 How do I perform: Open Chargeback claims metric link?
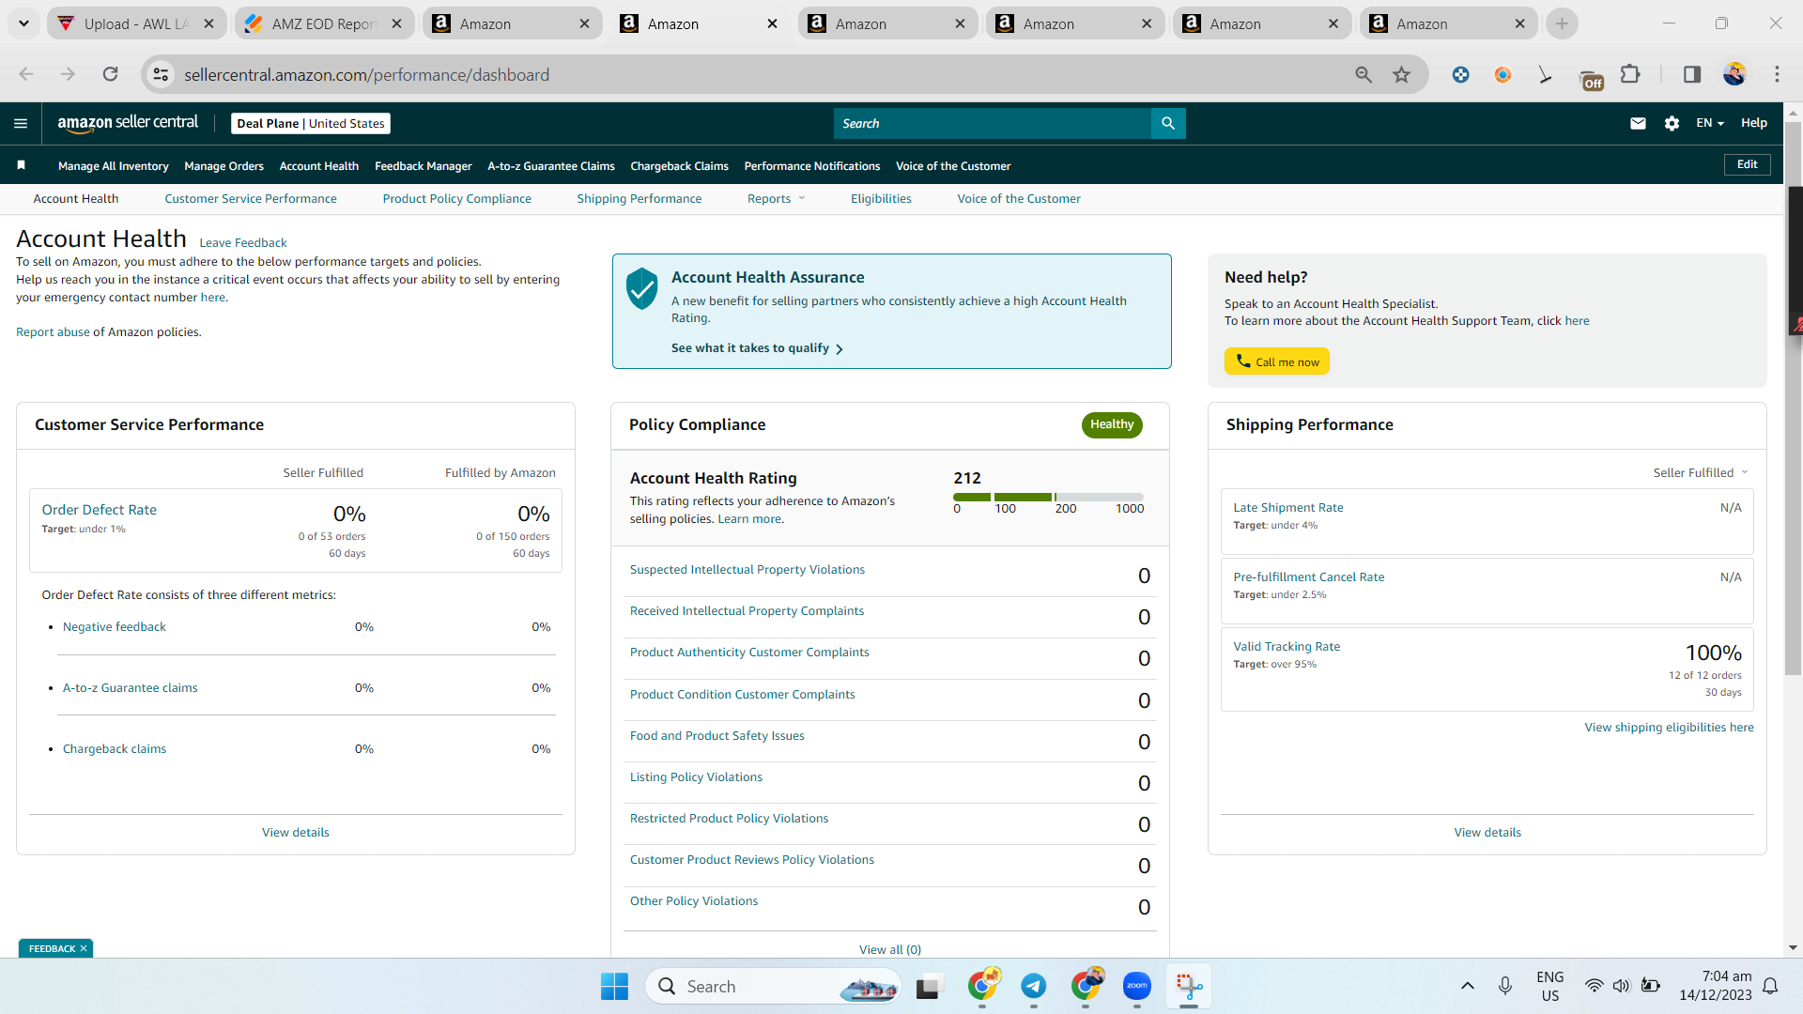115,748
